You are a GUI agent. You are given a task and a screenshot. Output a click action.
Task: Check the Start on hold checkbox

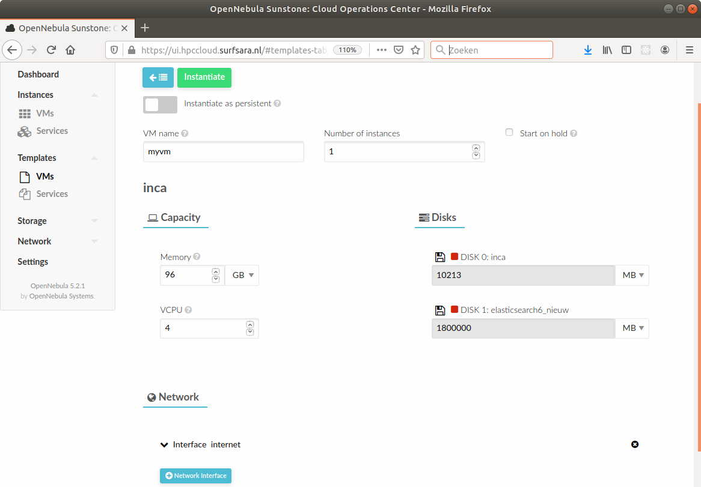coord(509,132)
